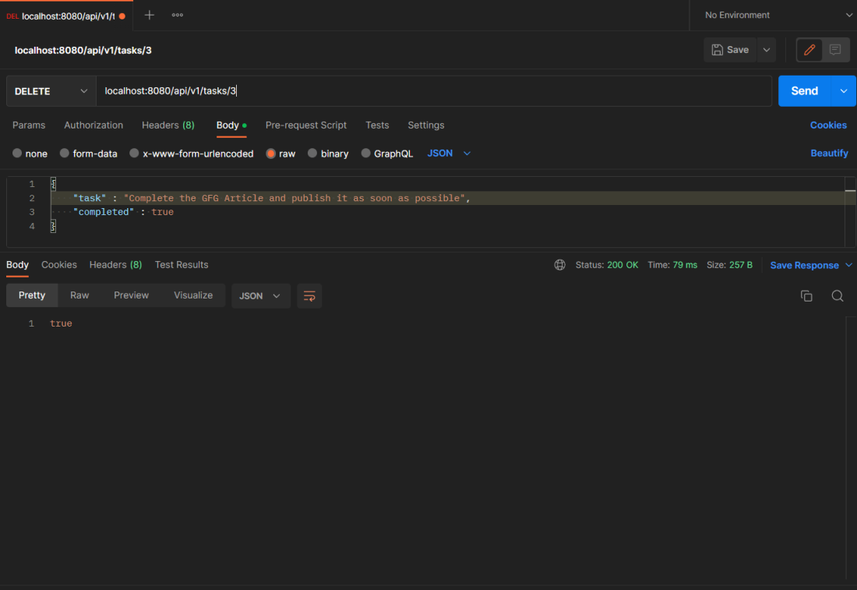Open the request Settings tab

pos(425,125)
